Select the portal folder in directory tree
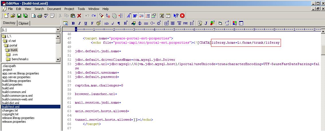The image size is (325, 131). tap(13, 45)
